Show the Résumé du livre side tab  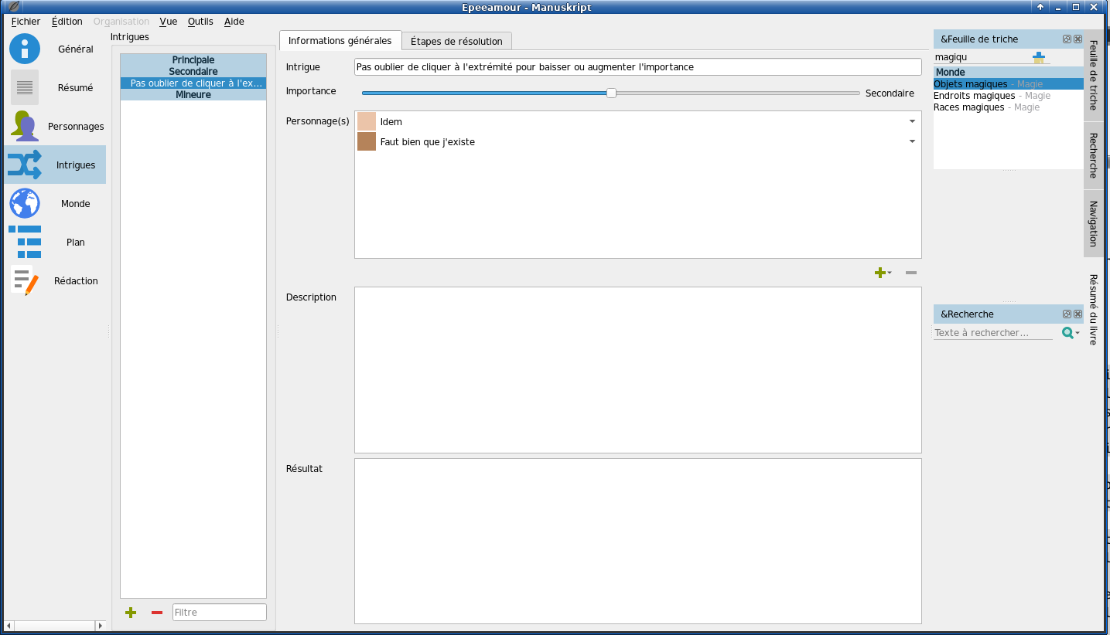(1093, 309)
